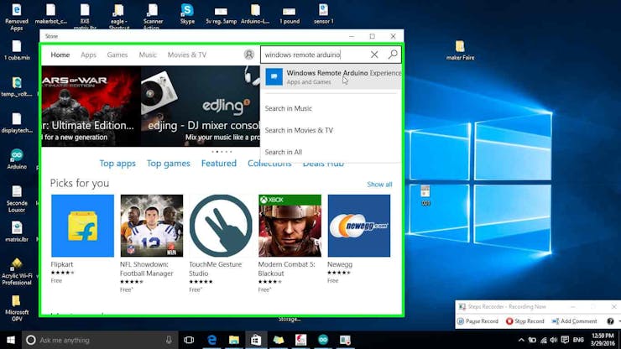
Task: Select the 1 cube.mix desktop file
Action: click(x=17, y=50)
